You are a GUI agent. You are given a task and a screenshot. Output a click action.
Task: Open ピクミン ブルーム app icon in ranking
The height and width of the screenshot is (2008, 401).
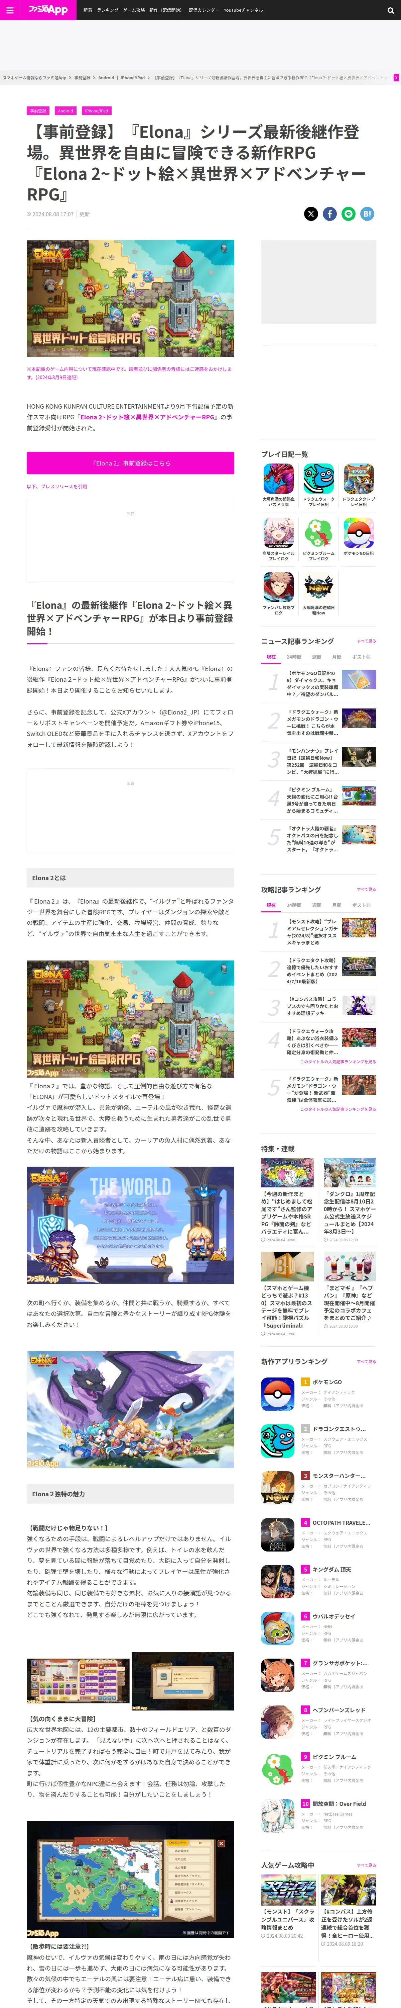pyautogui.click(x=277, y=1769)
